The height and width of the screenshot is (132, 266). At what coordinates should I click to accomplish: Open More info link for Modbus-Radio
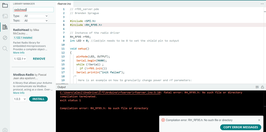coord(19,93)
